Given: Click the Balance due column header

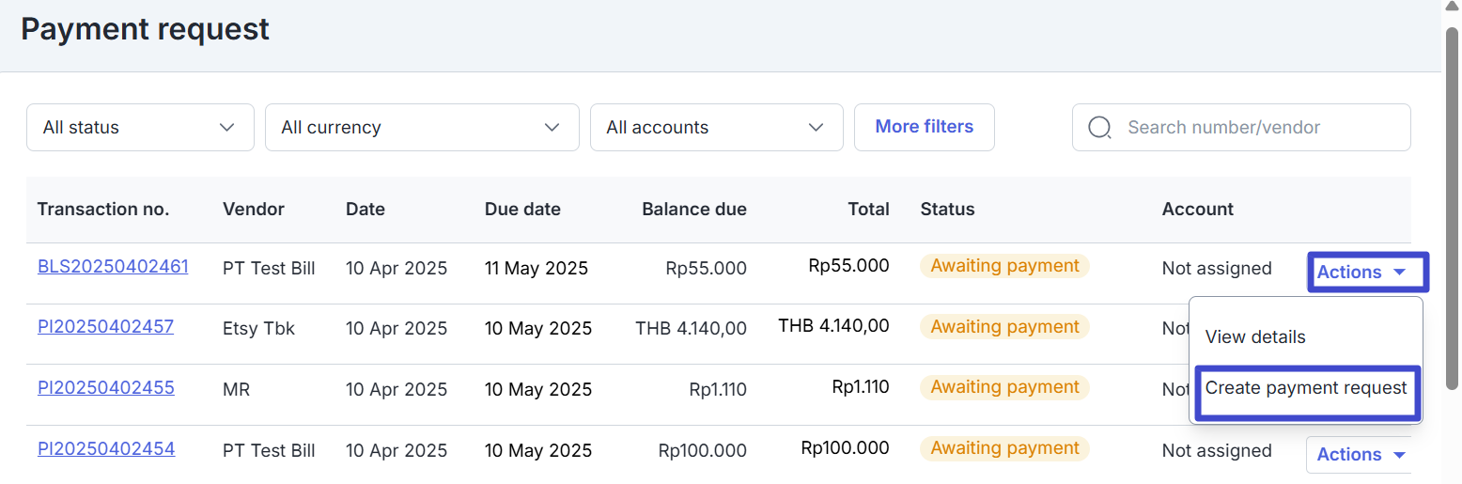Looking at the screenshot, I should click(694, 210).
